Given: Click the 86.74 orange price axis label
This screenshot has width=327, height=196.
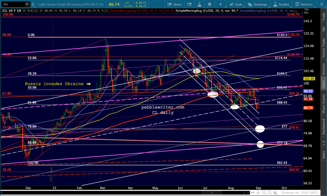Looking at the screenshot, I should pyautogui.click(x=308, y=108).
